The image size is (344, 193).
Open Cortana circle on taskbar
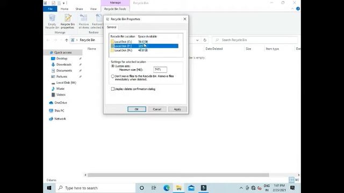pyautogui.click(x=142, y=188)
